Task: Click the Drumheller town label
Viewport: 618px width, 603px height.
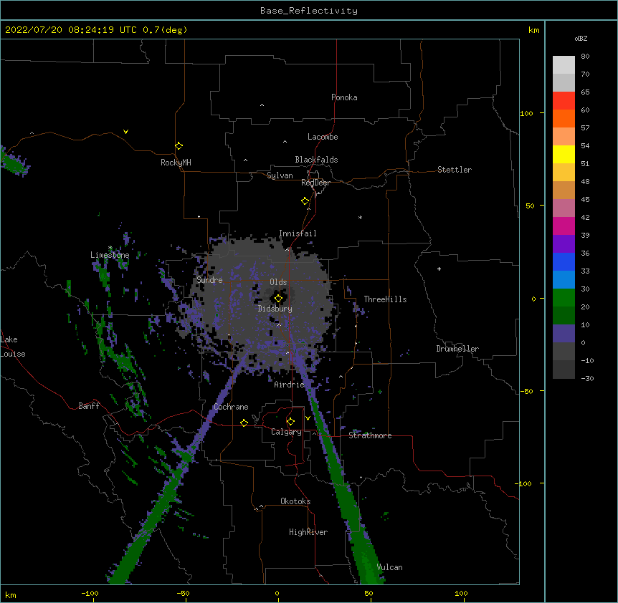Action: 457,349
